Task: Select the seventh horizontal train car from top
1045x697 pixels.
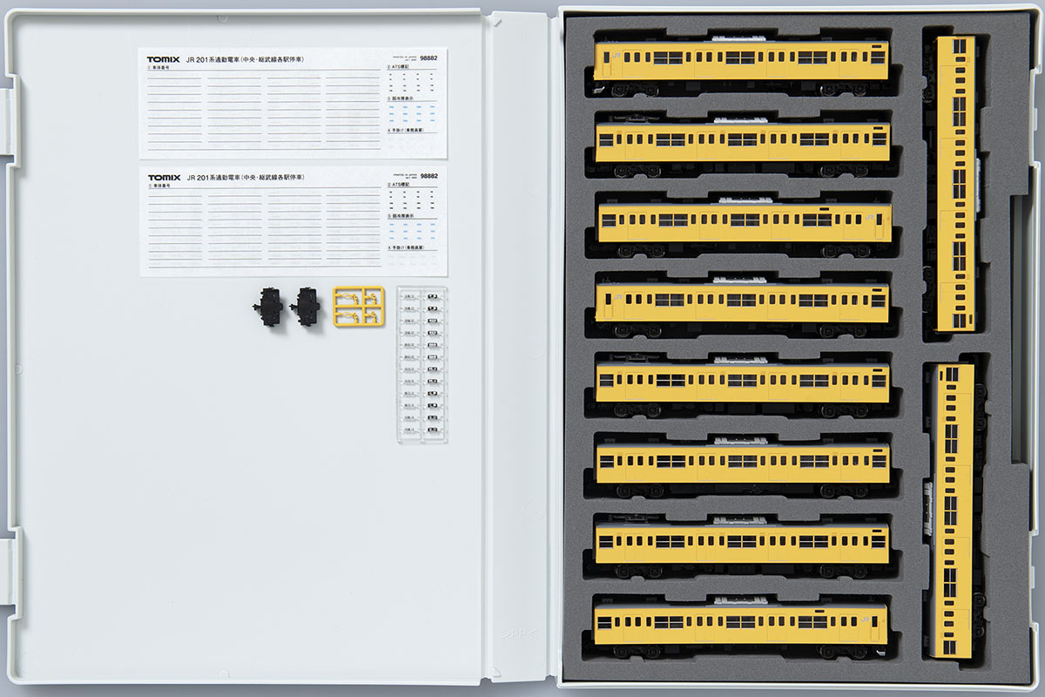Action: (742, 543)
